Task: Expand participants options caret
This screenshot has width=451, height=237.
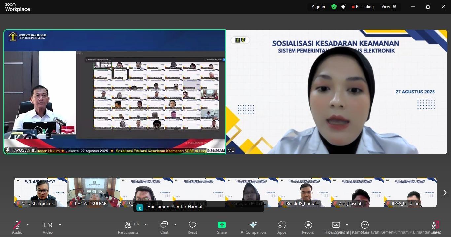Action: (146, 225)
